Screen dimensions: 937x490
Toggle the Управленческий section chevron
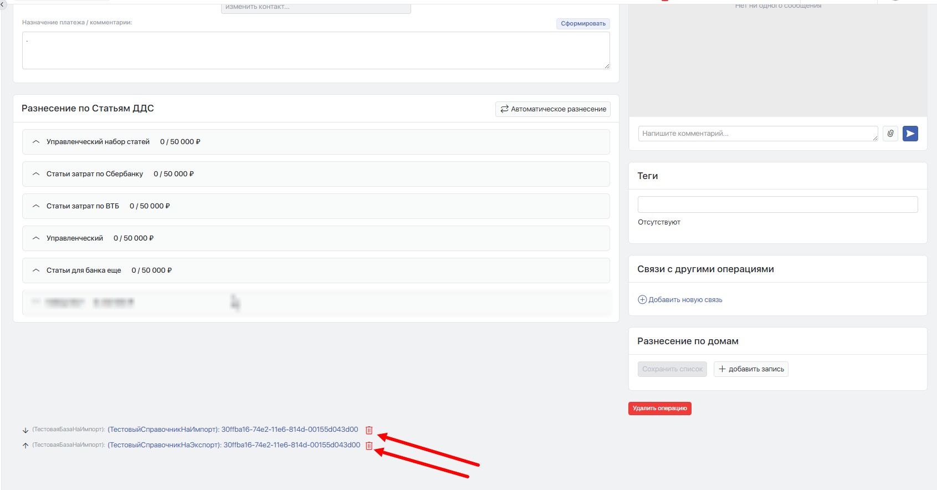pyautogui.click(x=36, y=238)
